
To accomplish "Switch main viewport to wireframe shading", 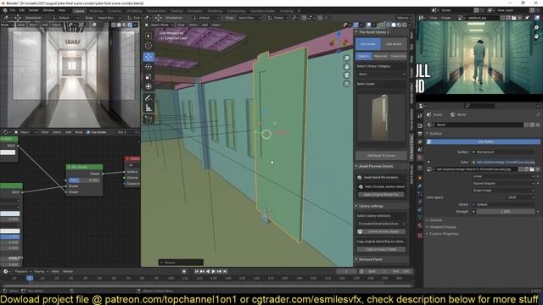I will click(389, 25).
